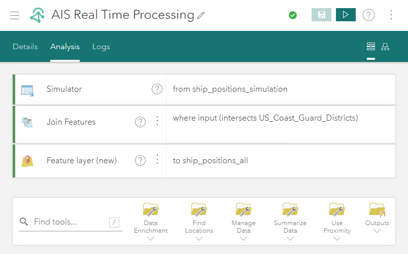Switch to the Logs tab
Screen dimensions: 408x254
pos(101,47)
